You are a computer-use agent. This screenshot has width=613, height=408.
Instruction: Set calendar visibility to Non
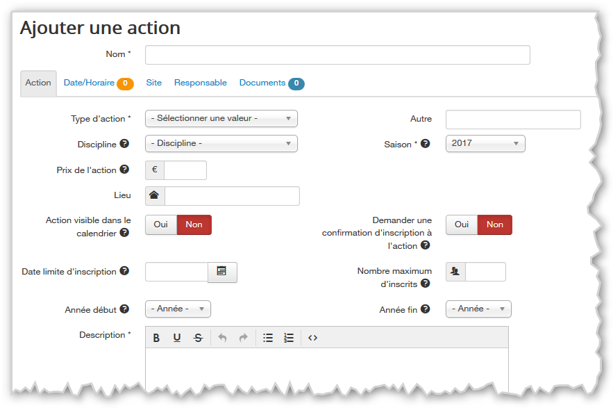click(x=194, y=225)
